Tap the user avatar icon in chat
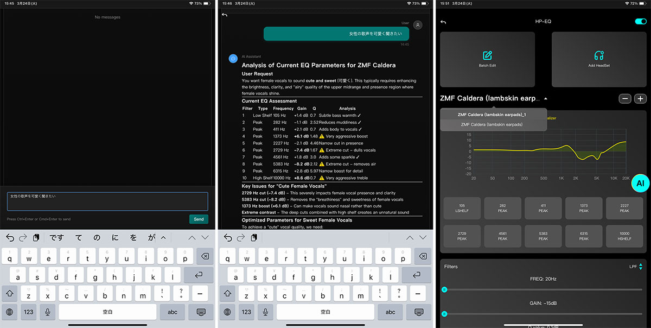Viewport: 651px width, 328px height. coord(418,25)
